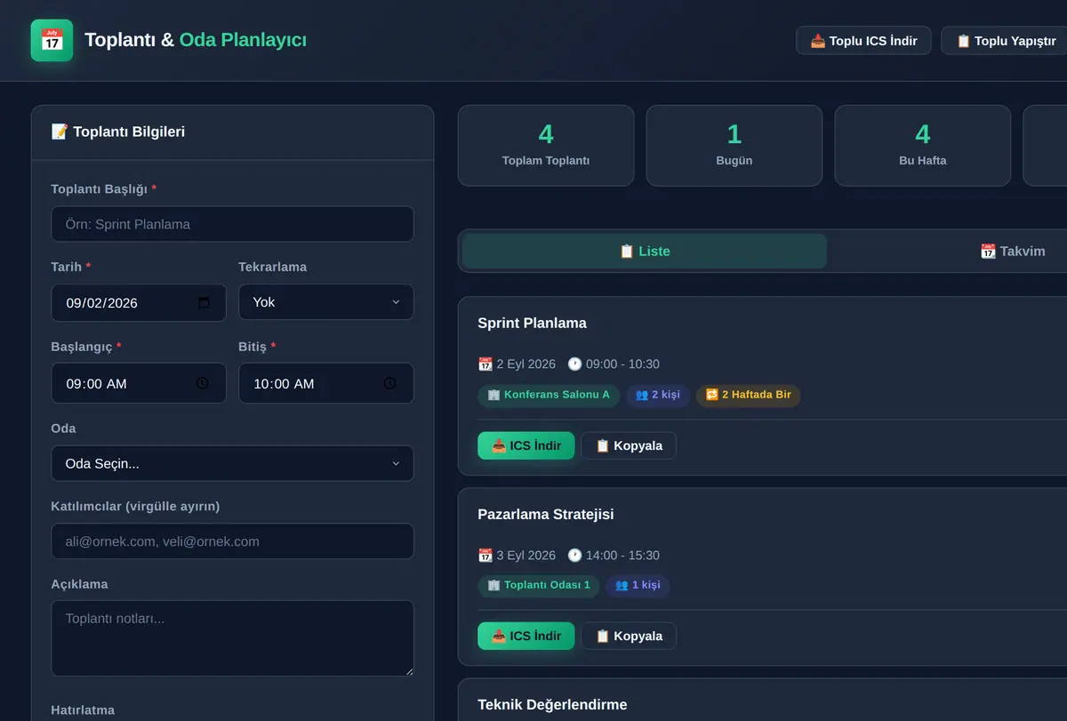Click the Toplu Yapıştır button
Screen dimensions: 1067x721
point(1006,41)
